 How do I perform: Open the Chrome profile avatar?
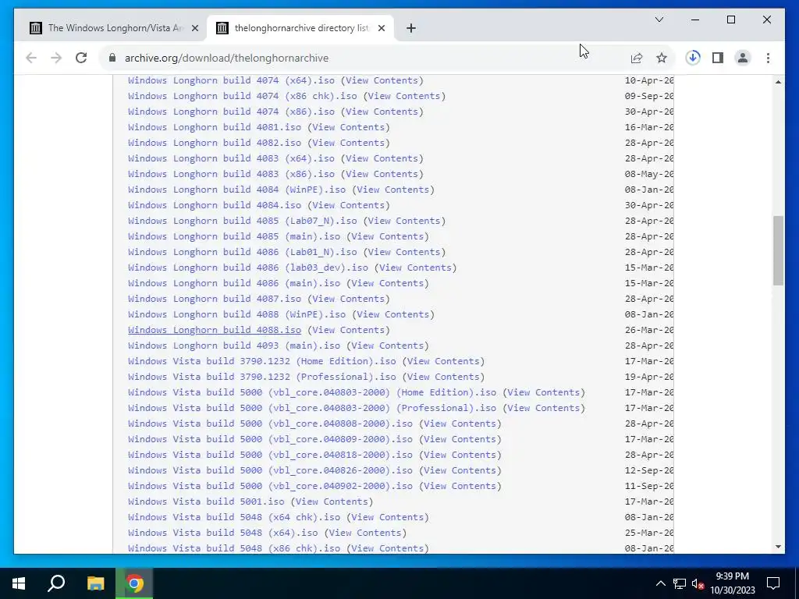click(743, 58)
